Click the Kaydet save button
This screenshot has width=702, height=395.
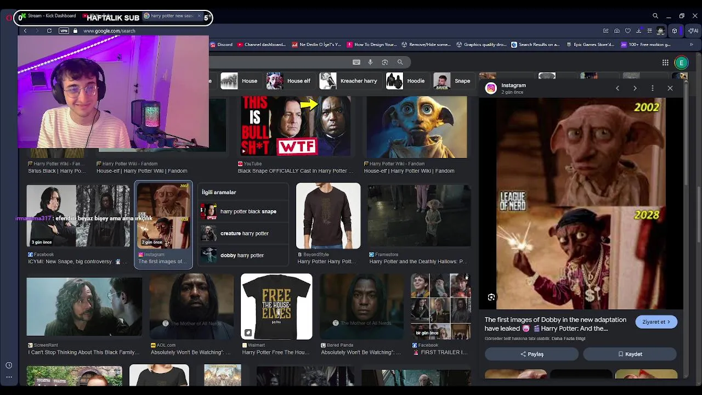630,354
